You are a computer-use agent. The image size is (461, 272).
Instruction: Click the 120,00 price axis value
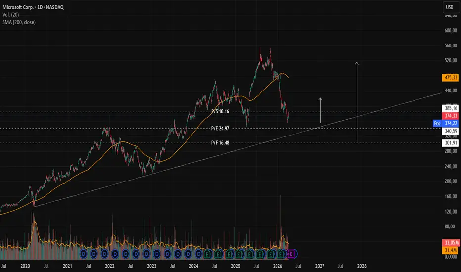451,212
